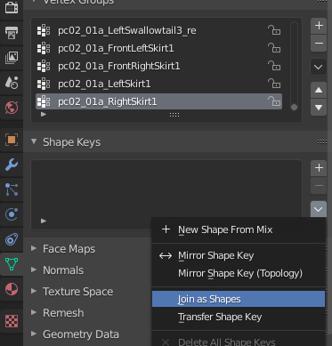Click vertex group icon of pc02_01a_FrontRightSkirt1
Image resolution: width=332 pixels, height=346 pixels.
(x=44, y=66)
